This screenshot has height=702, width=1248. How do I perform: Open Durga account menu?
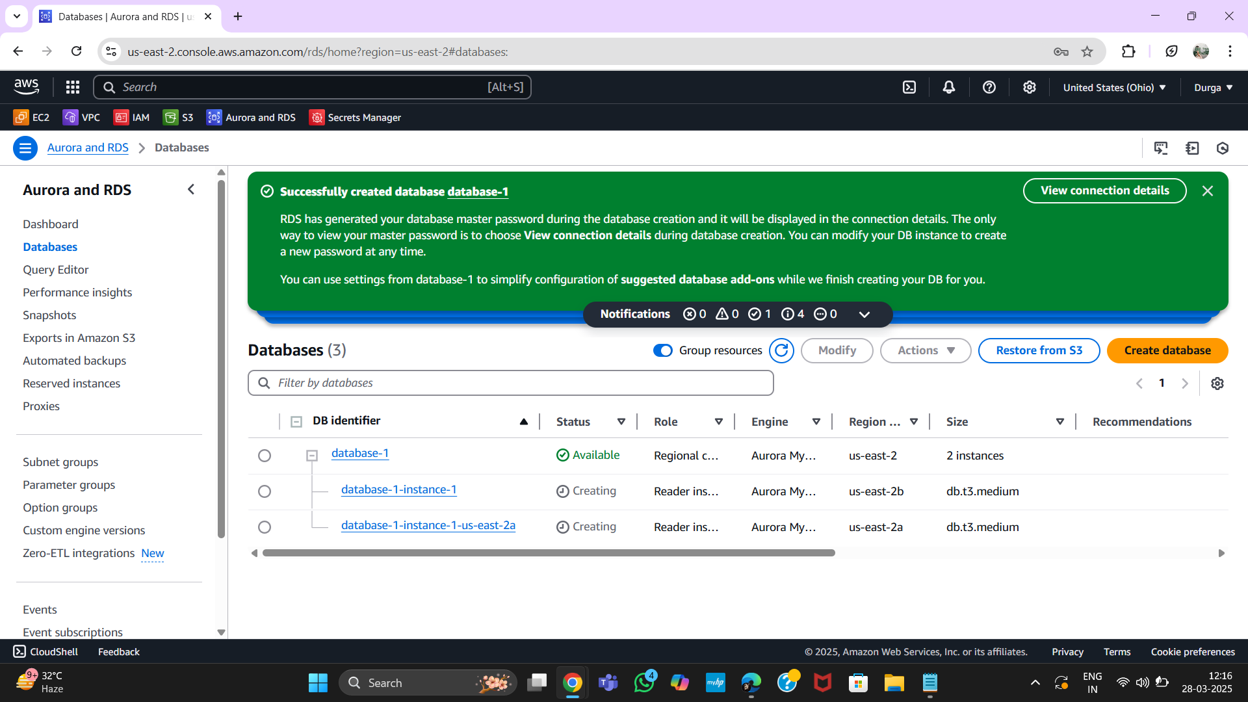1213,87
